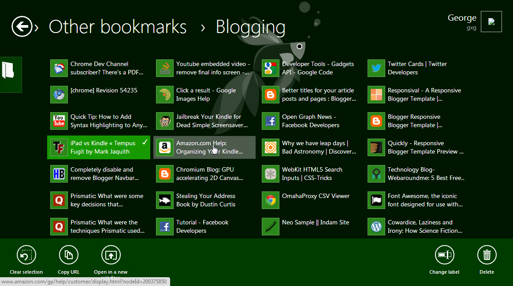Image resolution: width=513 pixels, height=286 pixels.
Task: Open Why we have leap days bookmark
Action: click(x=318, y=147)
